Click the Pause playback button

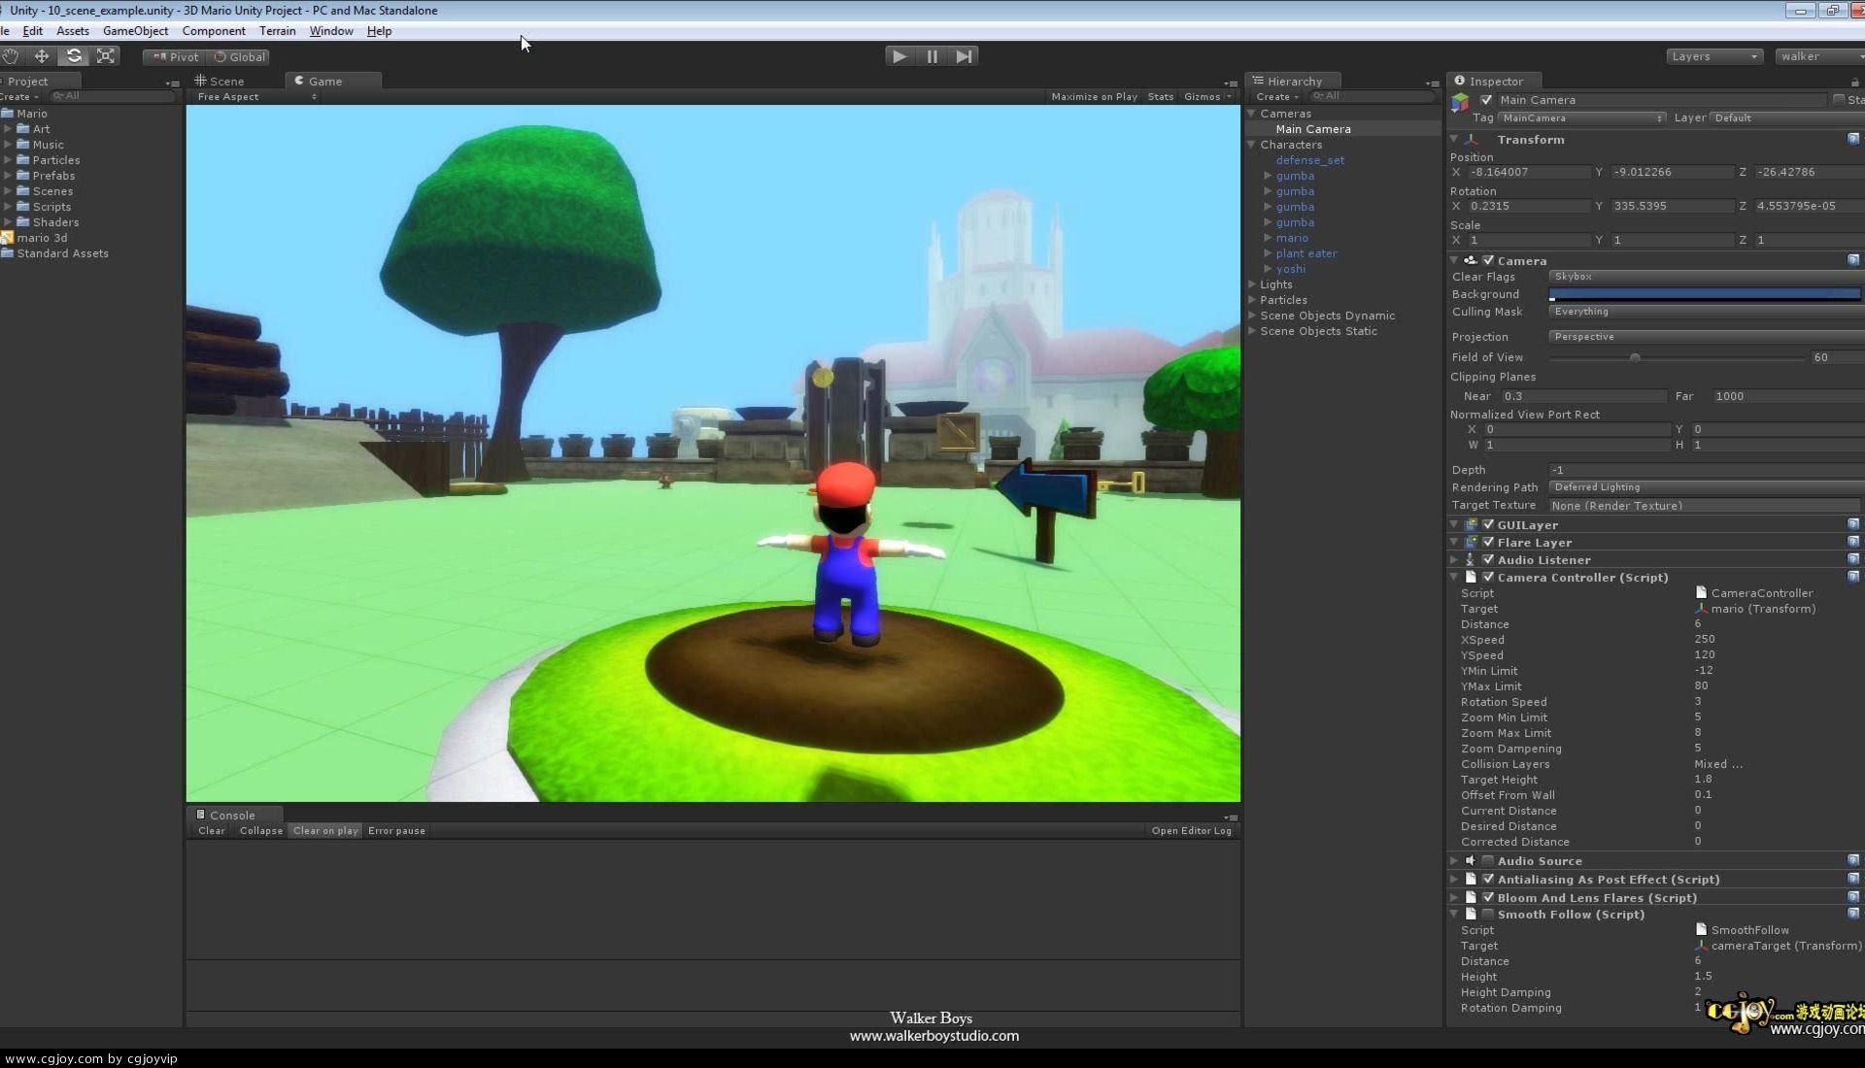click(932, 56)
